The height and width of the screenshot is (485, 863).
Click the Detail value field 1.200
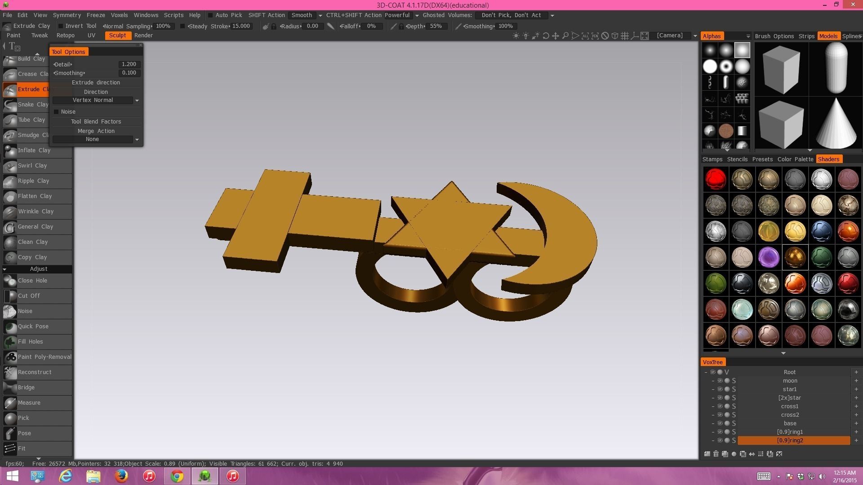129,64
